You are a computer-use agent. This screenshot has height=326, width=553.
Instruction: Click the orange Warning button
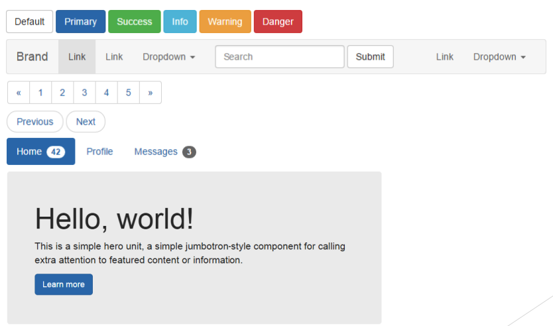point(225,22)
